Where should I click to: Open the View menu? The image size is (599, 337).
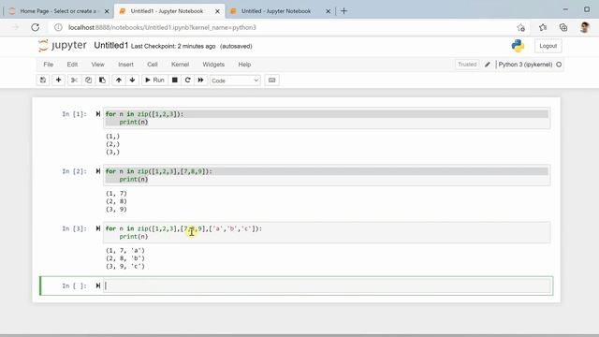(97, 65)
